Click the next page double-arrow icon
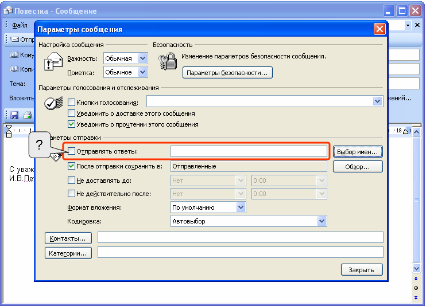Viewport: 426px width, 306px height. click(x=416, y=298)
